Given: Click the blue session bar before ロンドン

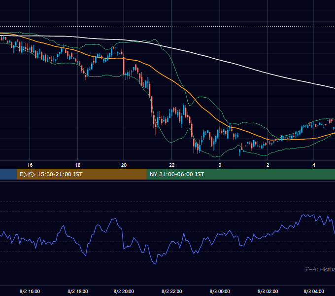Looking at the screenshot, I should coord(8,174).
